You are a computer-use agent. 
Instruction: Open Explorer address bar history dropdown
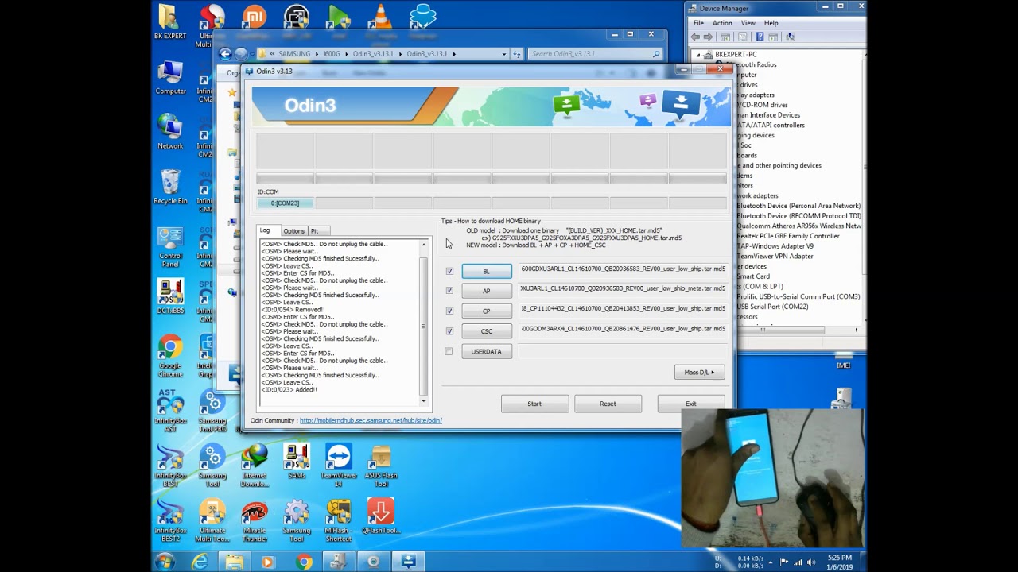pos(503,54)
